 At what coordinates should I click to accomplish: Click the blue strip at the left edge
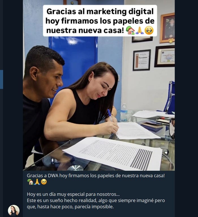tap(1, 80)
